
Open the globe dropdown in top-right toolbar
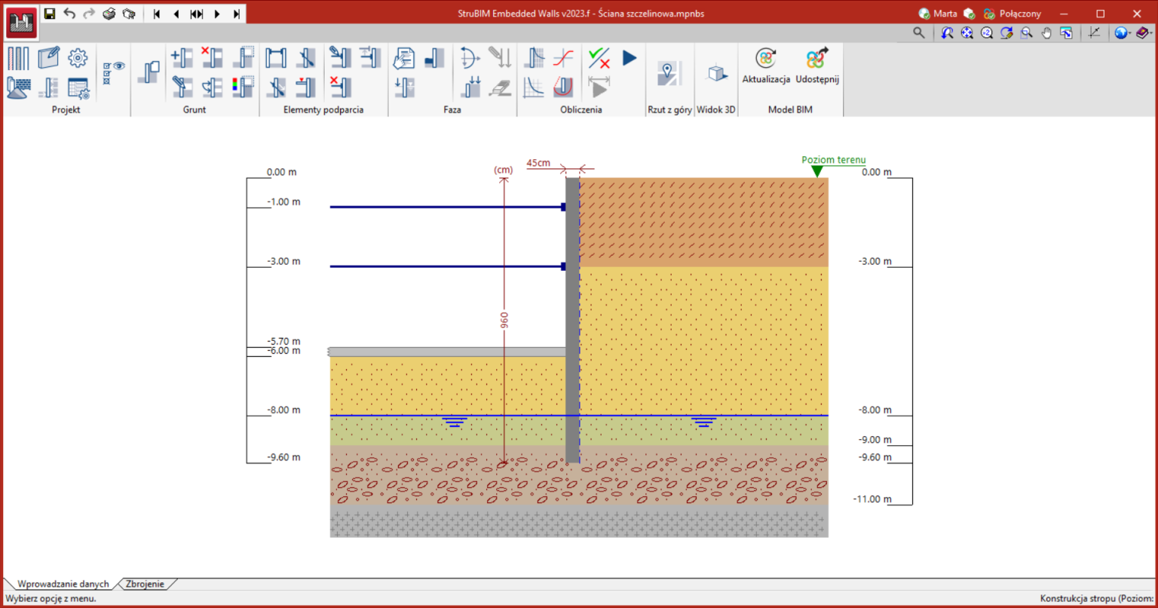(1123, 33)
